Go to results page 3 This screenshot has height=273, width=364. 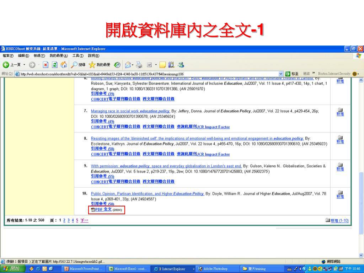[x=69, y=220]
